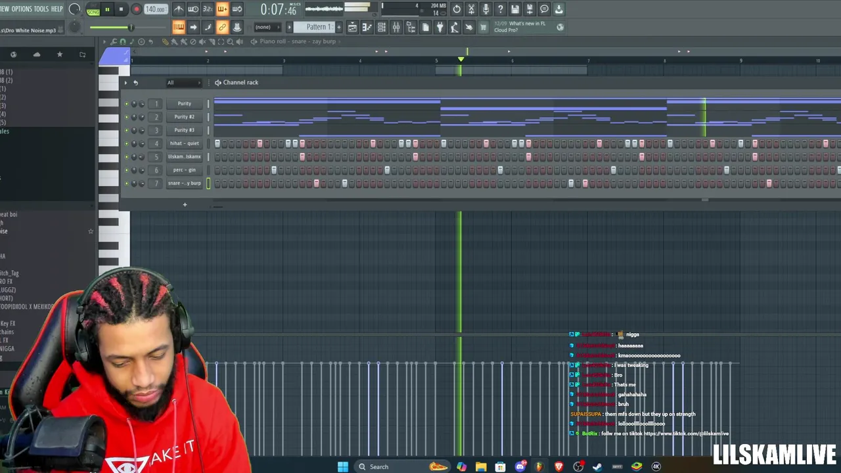Open the mixer view icon
Screen dimensions: 841x473
(396, 27)
